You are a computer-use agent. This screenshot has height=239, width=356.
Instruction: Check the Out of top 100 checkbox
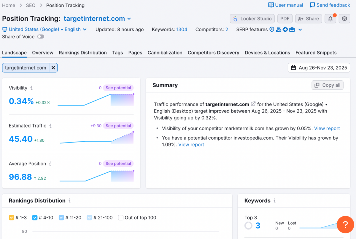tap(121, 218)
